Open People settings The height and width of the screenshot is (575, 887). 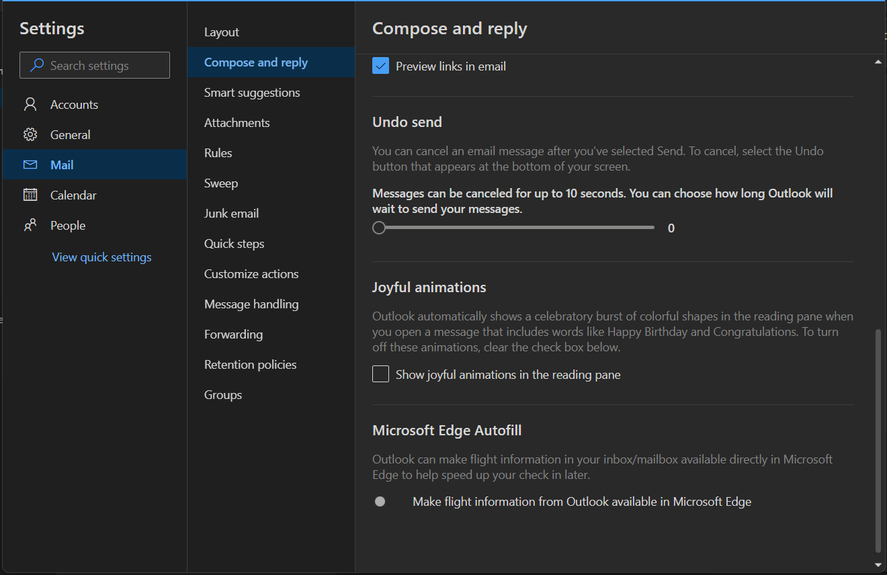pyautogui.click(x=95, y=225)
